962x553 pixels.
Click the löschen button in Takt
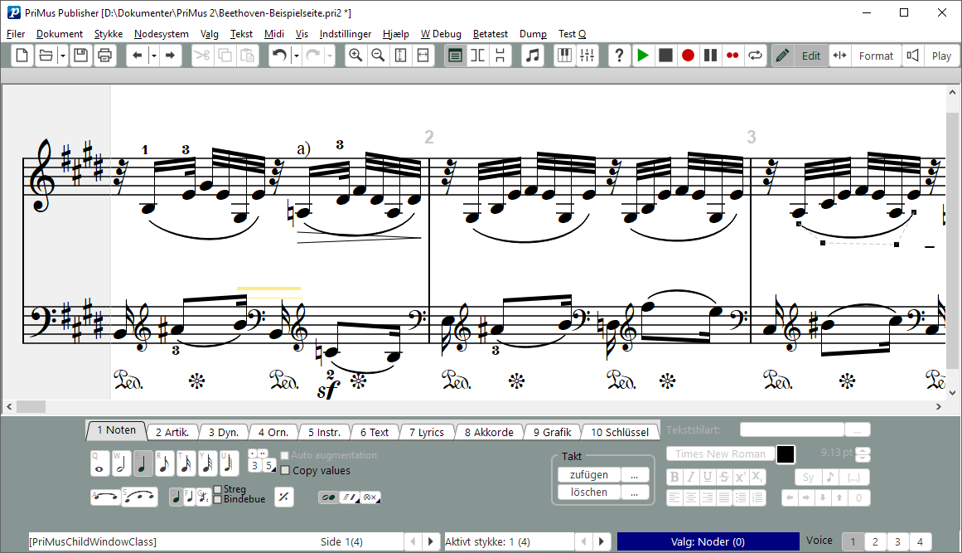(589, 492)
